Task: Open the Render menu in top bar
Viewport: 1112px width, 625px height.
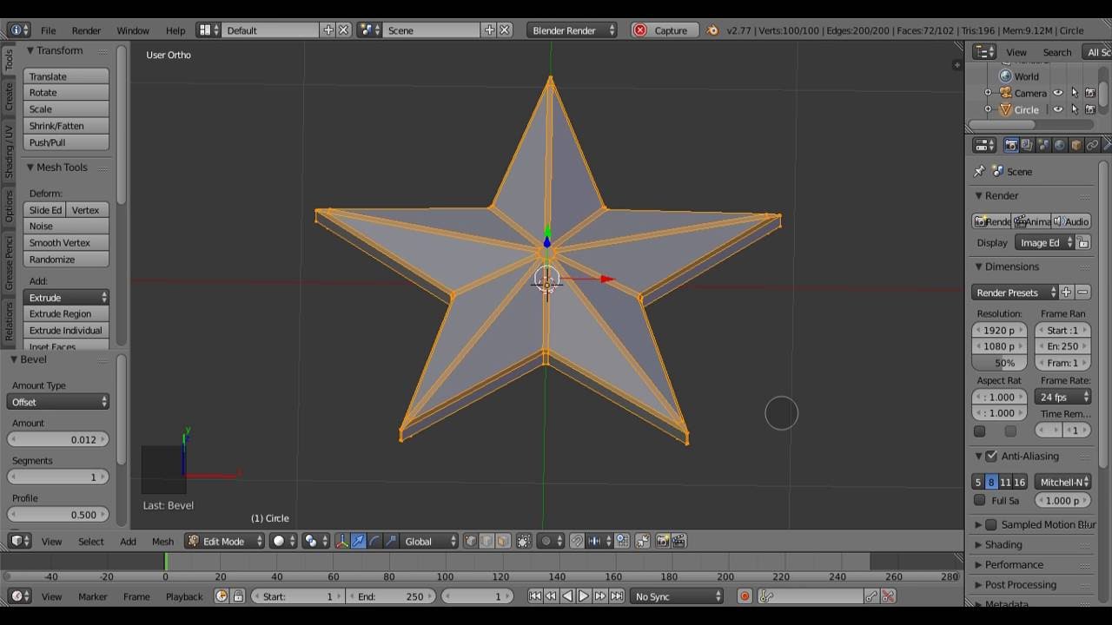Action: [x=86, y=30]
